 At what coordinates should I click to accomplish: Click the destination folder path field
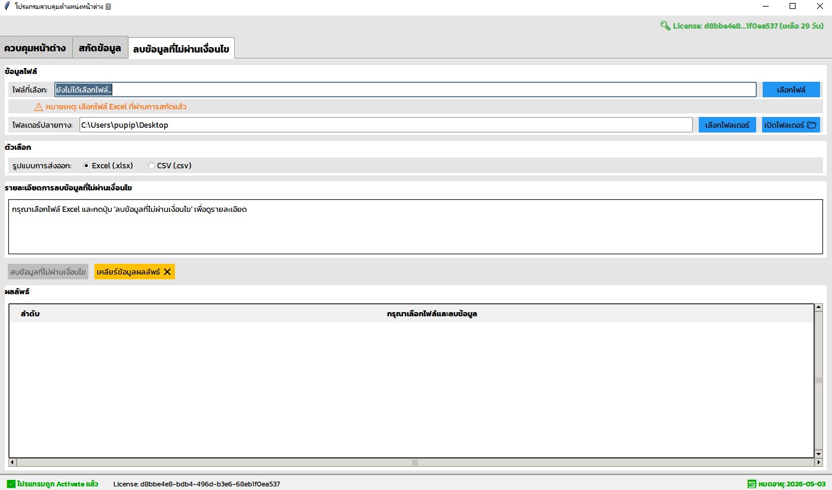pyautogui.click(x=385, y=125)
